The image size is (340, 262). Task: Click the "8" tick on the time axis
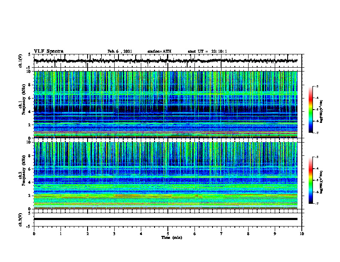(248, 234)
